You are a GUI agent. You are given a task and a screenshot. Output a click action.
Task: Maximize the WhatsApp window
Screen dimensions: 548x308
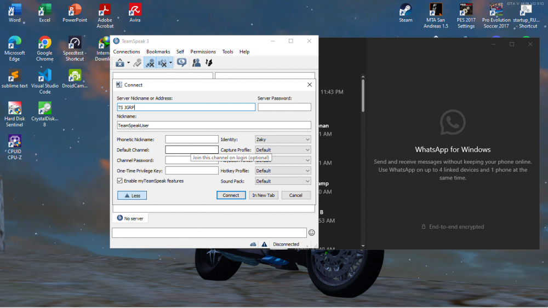[512, 44]
